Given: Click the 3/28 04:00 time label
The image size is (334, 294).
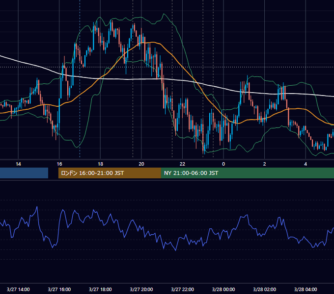Looking at the screenshot, I should (306, 289).
